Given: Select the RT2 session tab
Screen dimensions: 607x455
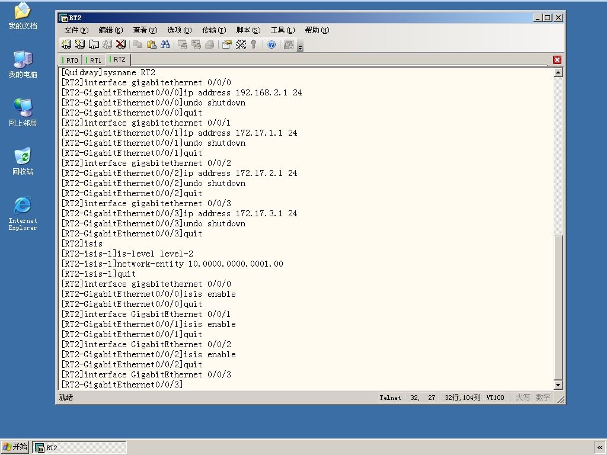Looking at the screenshot, I should click(x=118, y=59).
